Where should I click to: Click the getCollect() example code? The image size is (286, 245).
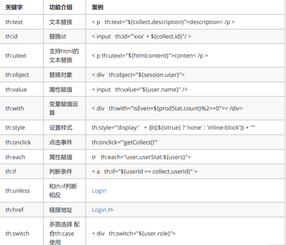tap(124, 142)
